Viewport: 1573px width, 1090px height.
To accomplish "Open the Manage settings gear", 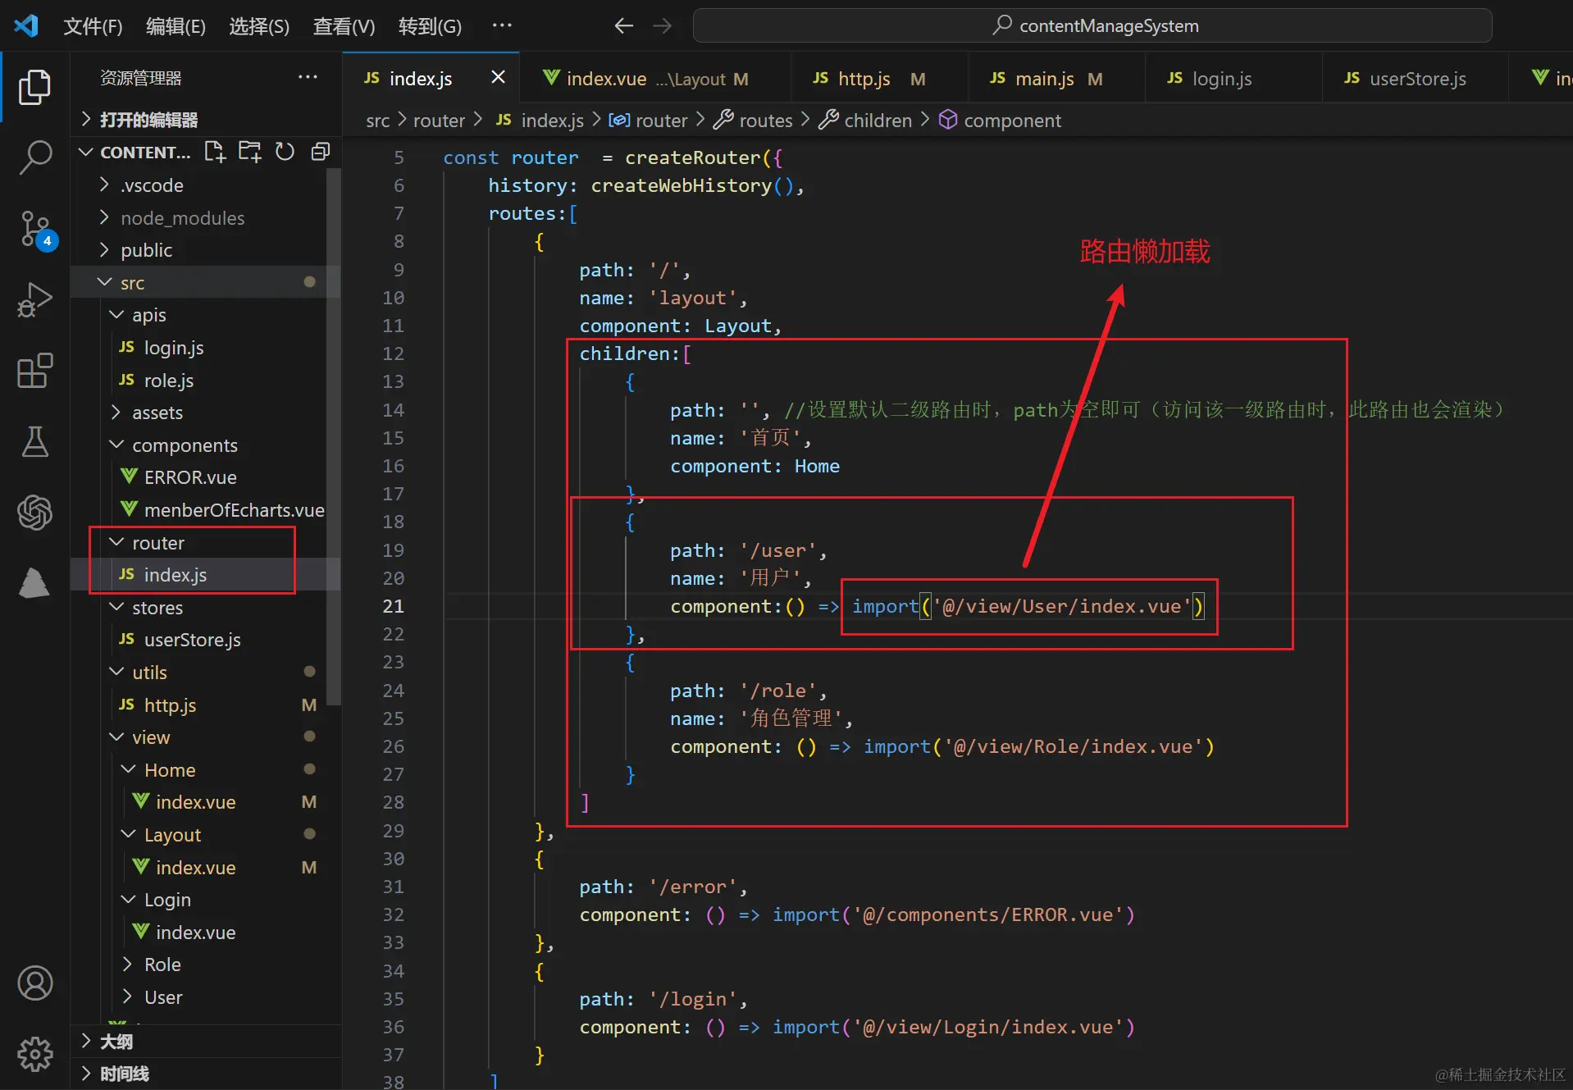I will click(34, 1054).
